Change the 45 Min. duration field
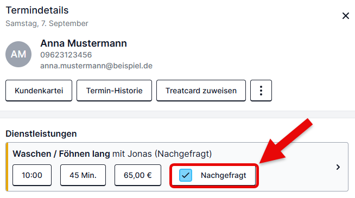The image size is (355, 198). coord(83,175)
